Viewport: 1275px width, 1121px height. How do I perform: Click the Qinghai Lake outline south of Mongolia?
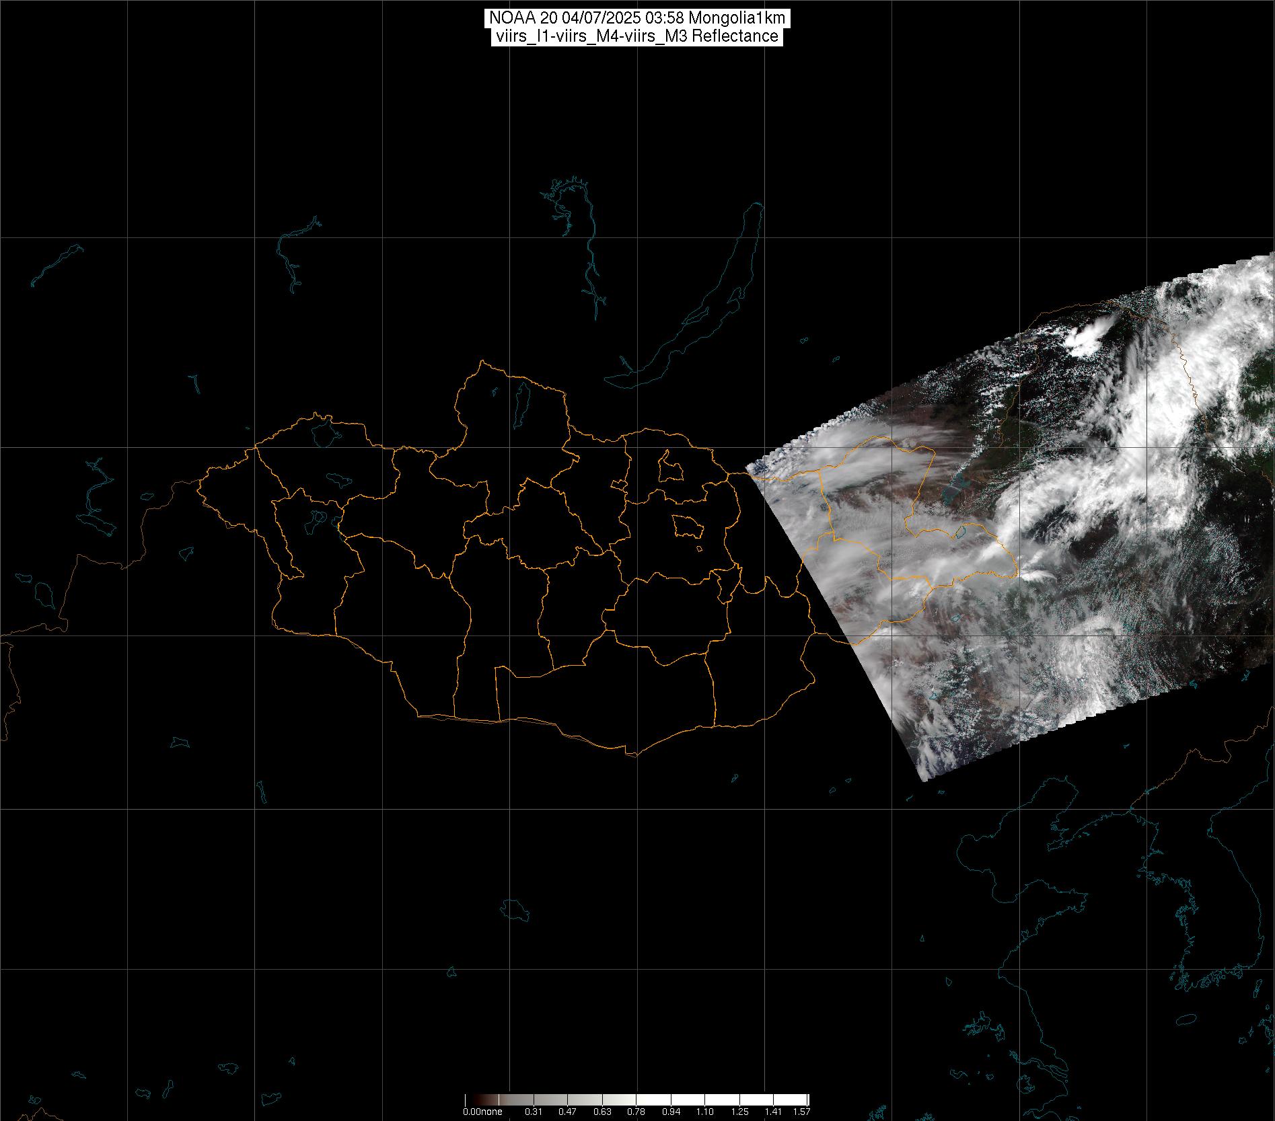515,911
